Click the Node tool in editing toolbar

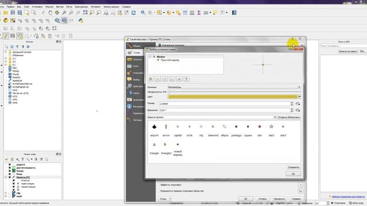tap(43, 36)
